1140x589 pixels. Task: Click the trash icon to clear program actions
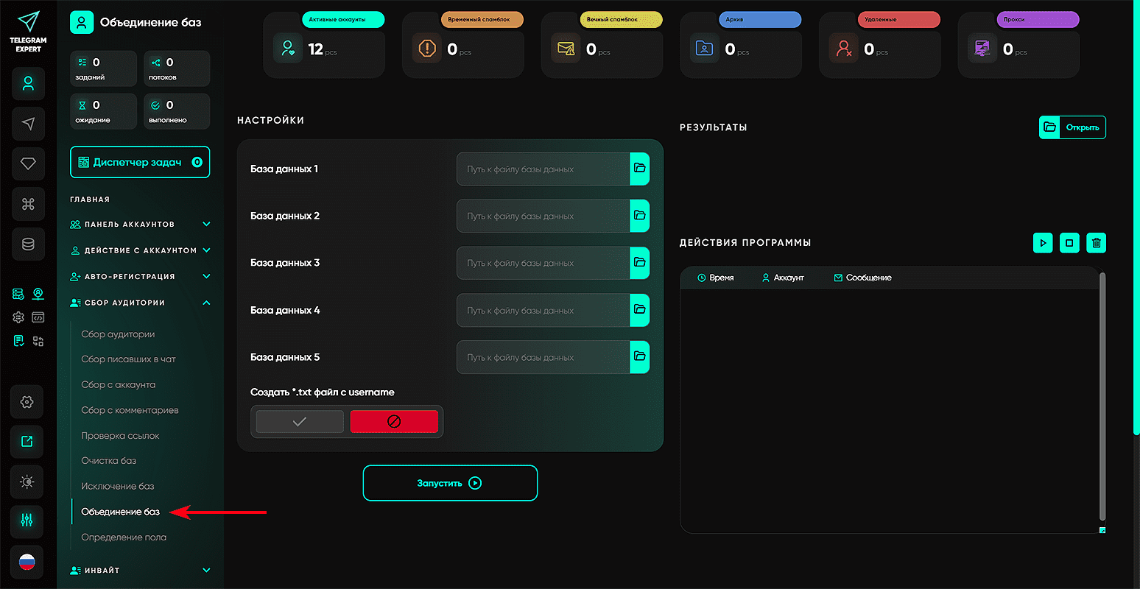pyautogui.click(x=1097, y=243)
